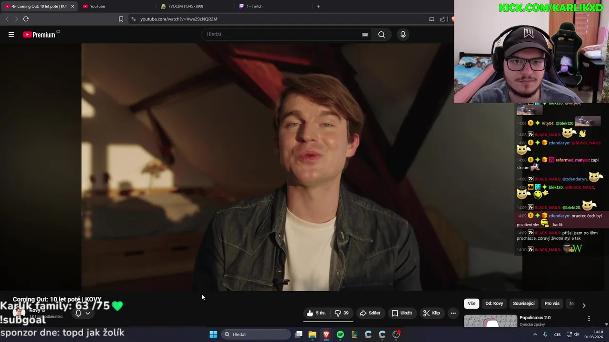Expand the notification dropdown chevron beside the bell
609x342 pixels.
[x=88, y=313]
